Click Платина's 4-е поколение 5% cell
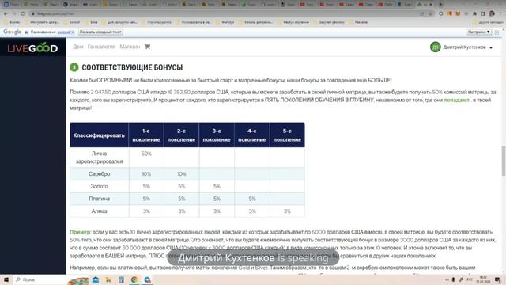The height and width of the screenshot is (285, 506). click(x=252, y=199)
